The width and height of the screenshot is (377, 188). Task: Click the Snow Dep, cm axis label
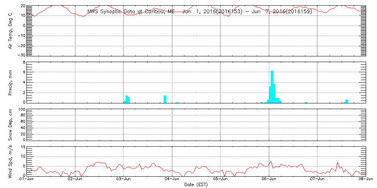[x=11, y=125]
